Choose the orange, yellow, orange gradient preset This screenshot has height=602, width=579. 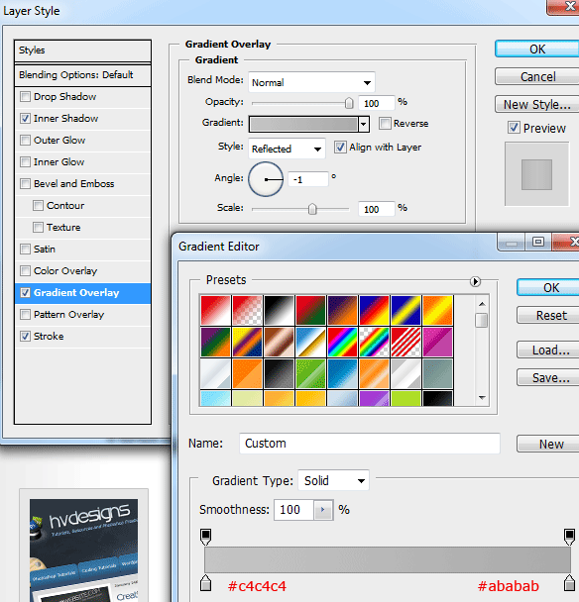click(438, 310)
